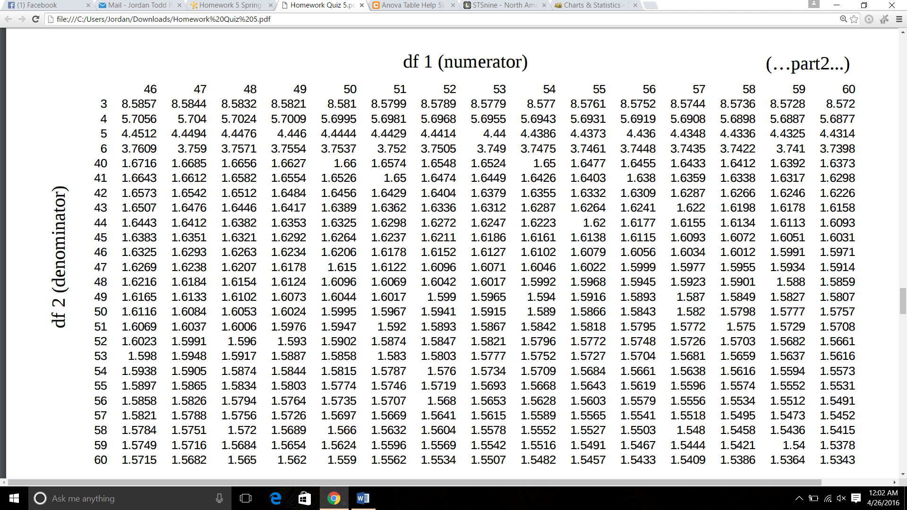Close the Anova Table Help tab

point(453,5)
